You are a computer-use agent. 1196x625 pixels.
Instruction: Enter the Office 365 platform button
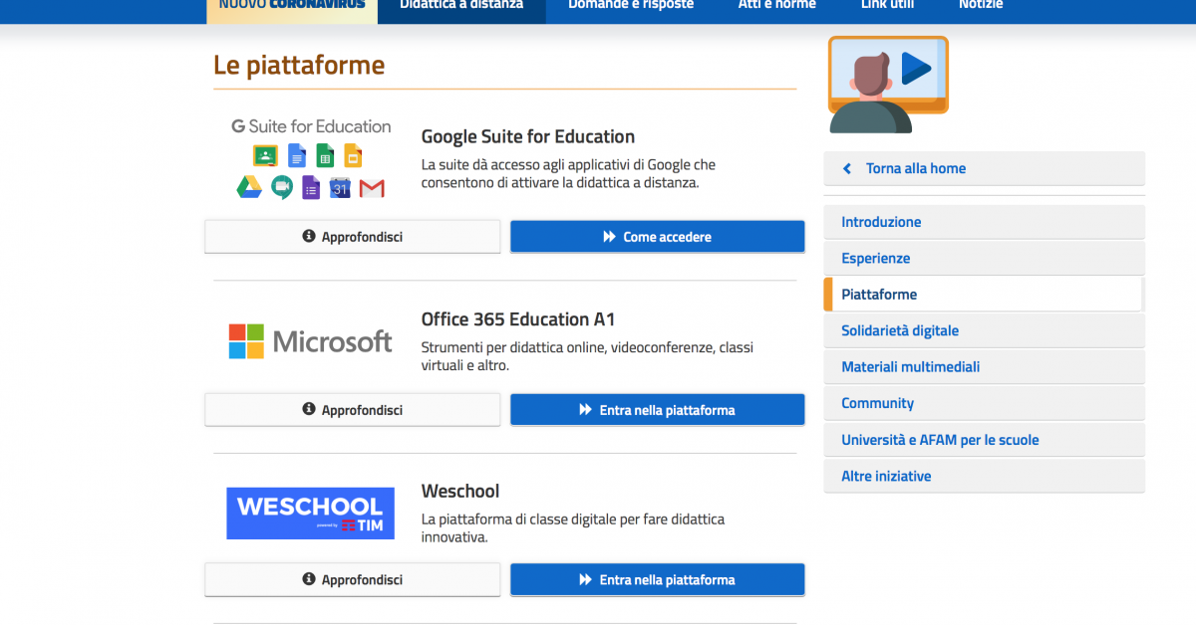[x=658, y=410]
